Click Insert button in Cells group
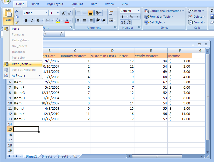This screenshot has height=162, width=214. 196,11
